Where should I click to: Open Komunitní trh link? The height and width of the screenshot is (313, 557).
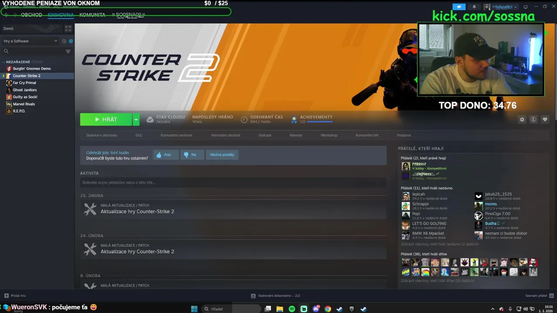click(367, 135)
